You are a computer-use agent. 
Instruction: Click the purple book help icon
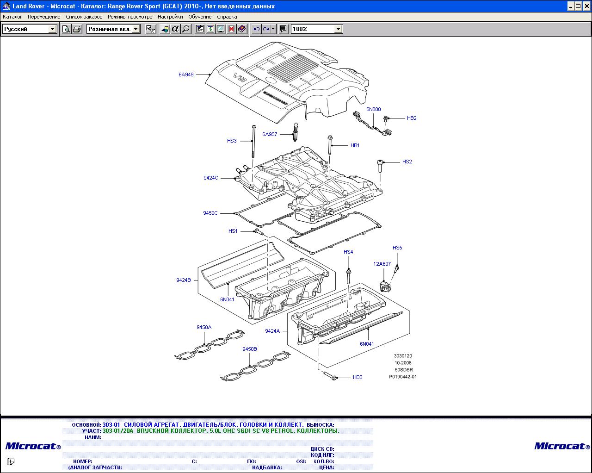tap(242, 29)
